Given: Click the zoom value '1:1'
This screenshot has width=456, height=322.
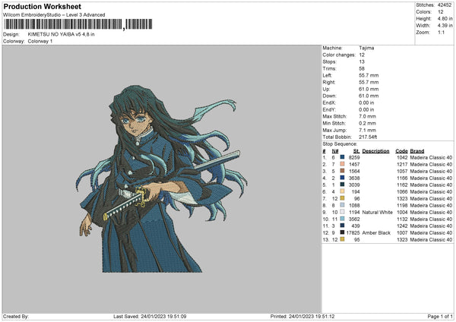Looking at the screenshot, I should pyautogui.click(x=441, y=33).
